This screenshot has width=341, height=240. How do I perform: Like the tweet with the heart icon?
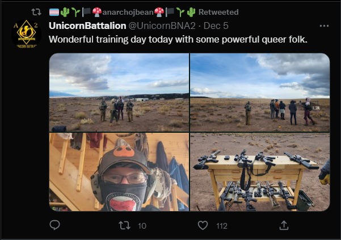tap(203, 225)
